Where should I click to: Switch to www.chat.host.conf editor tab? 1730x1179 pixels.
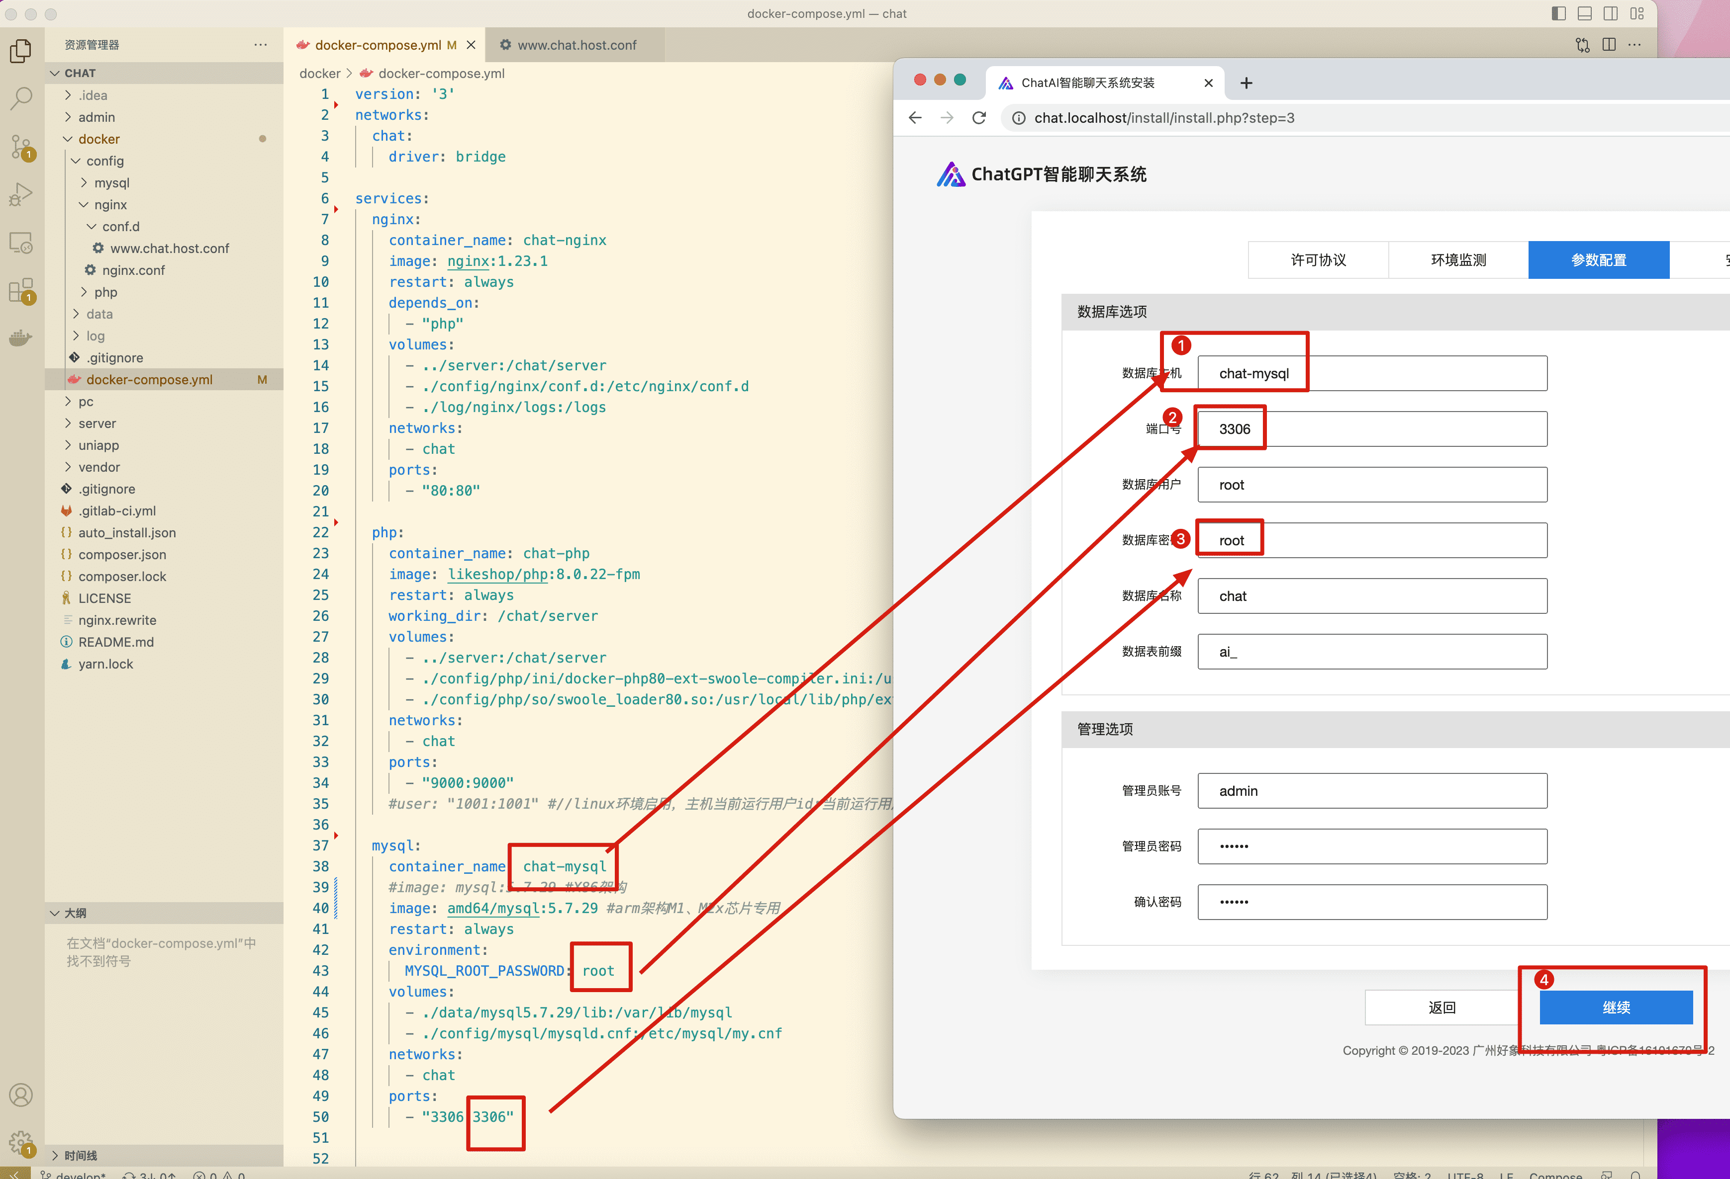pos(576,45)
